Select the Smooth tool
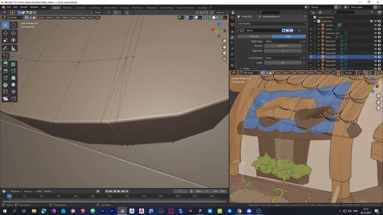 click(13, 85)
